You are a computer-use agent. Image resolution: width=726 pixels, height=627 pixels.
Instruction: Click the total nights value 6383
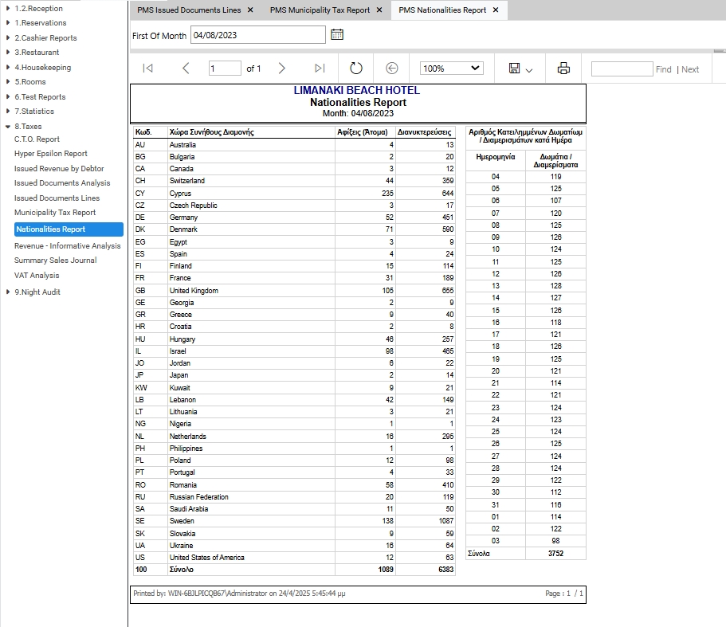(x=445, y=570)
